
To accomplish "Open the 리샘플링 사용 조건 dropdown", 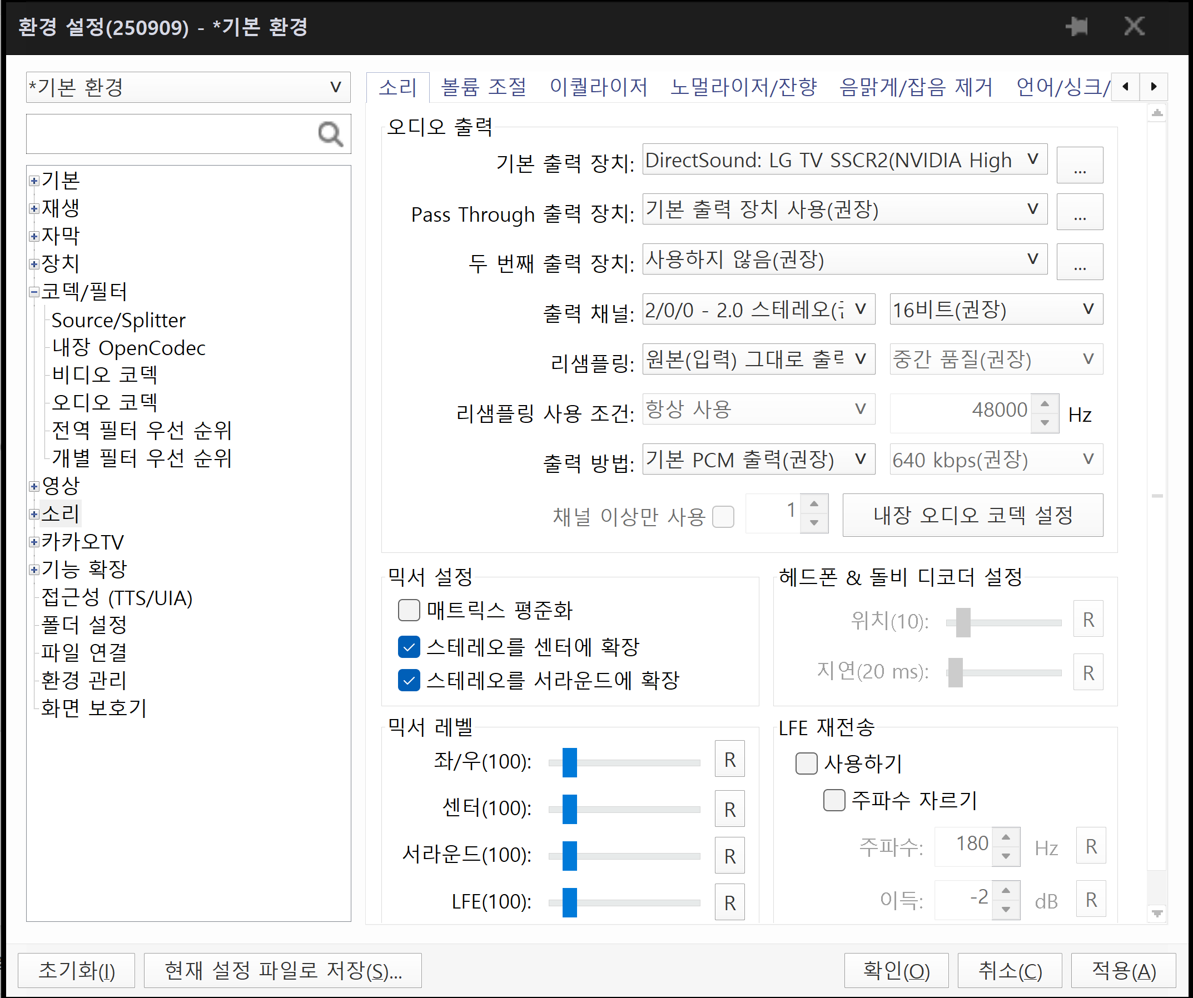I will [758, 410].
